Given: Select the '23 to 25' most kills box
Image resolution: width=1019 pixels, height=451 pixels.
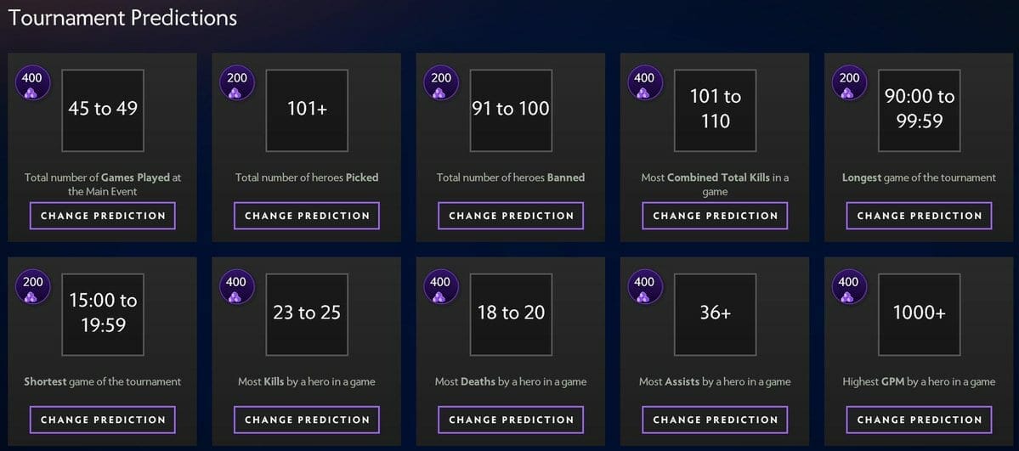Looking at the screenshot, I should (x=307, y=314).
